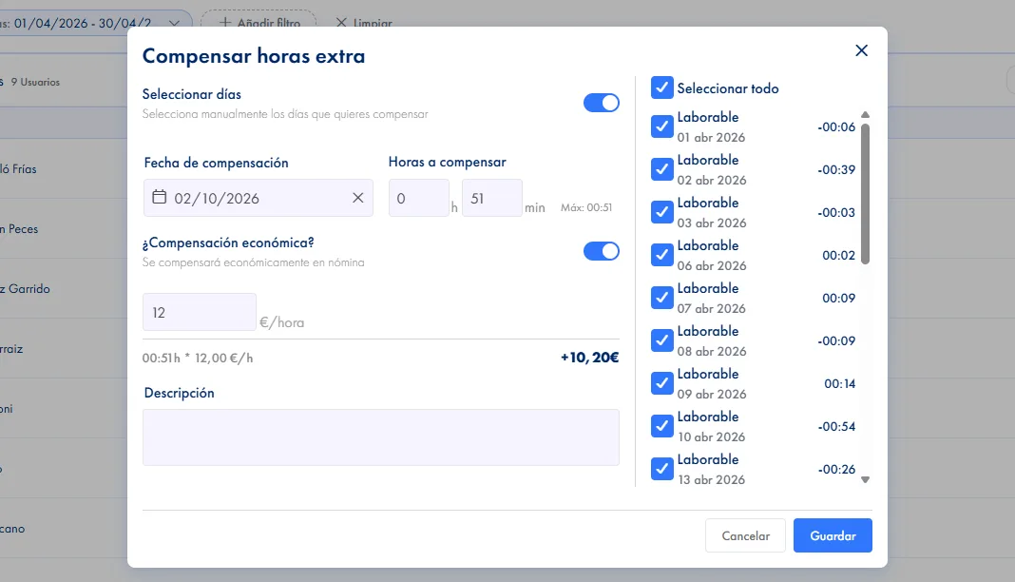This screenshot has width=1015, height=582.
Task: Click the 00:51h * 12,00 €/h calculation text
Action: [198, 358]
